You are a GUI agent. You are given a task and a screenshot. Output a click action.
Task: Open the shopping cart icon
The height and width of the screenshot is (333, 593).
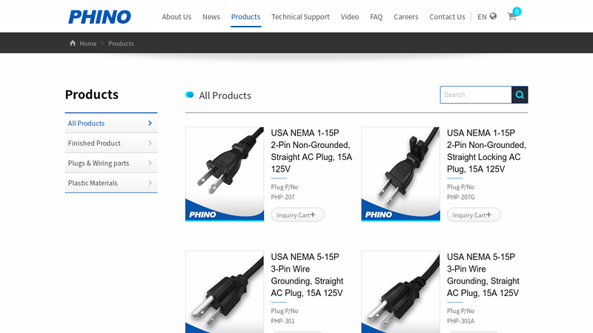tap(511, 16)
